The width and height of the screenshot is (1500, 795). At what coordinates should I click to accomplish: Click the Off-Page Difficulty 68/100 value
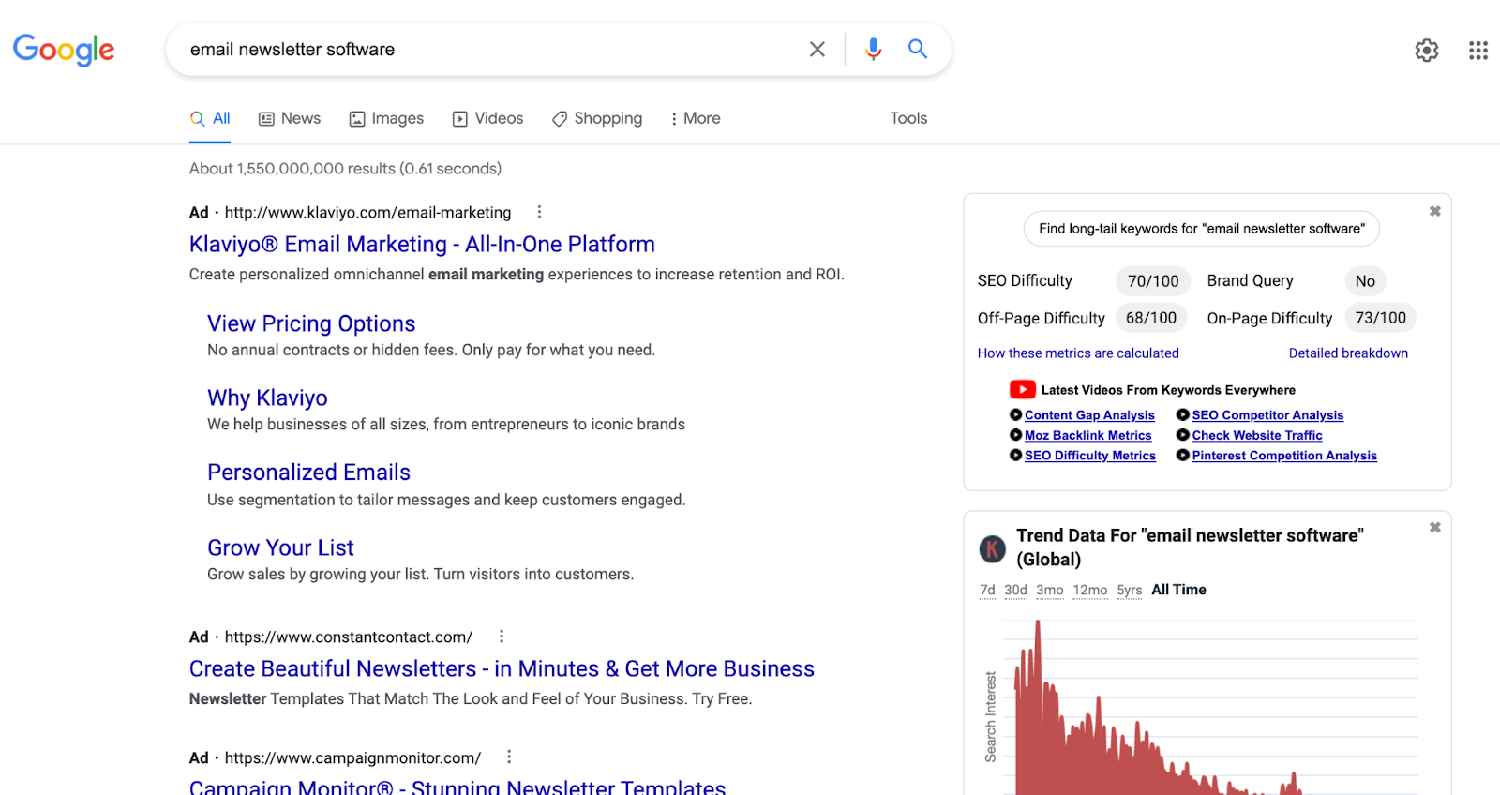(1151, 318)
